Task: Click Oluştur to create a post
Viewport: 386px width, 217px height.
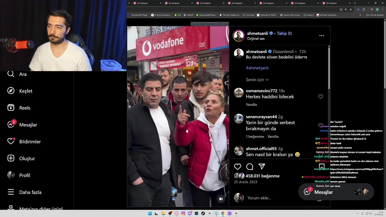Action: tap(21, 159)
